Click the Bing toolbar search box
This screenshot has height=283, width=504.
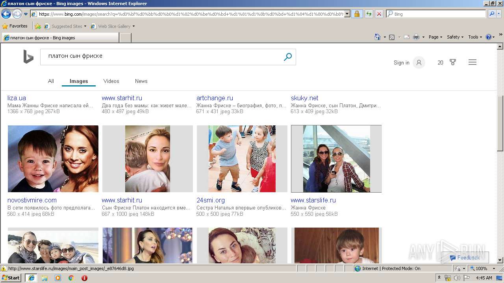(x=436, y=14)
